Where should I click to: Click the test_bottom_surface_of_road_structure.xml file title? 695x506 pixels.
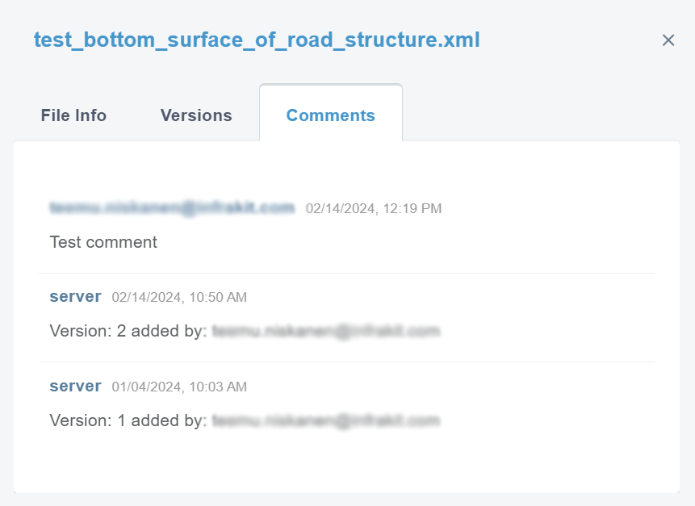coord(257,40)
